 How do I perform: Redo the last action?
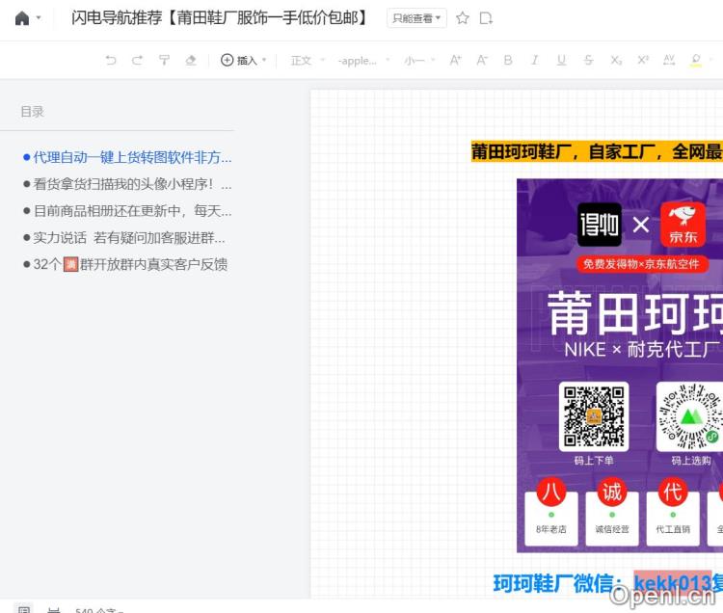click(x=138, y=61)
